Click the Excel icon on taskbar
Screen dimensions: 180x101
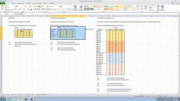[20, 99]
